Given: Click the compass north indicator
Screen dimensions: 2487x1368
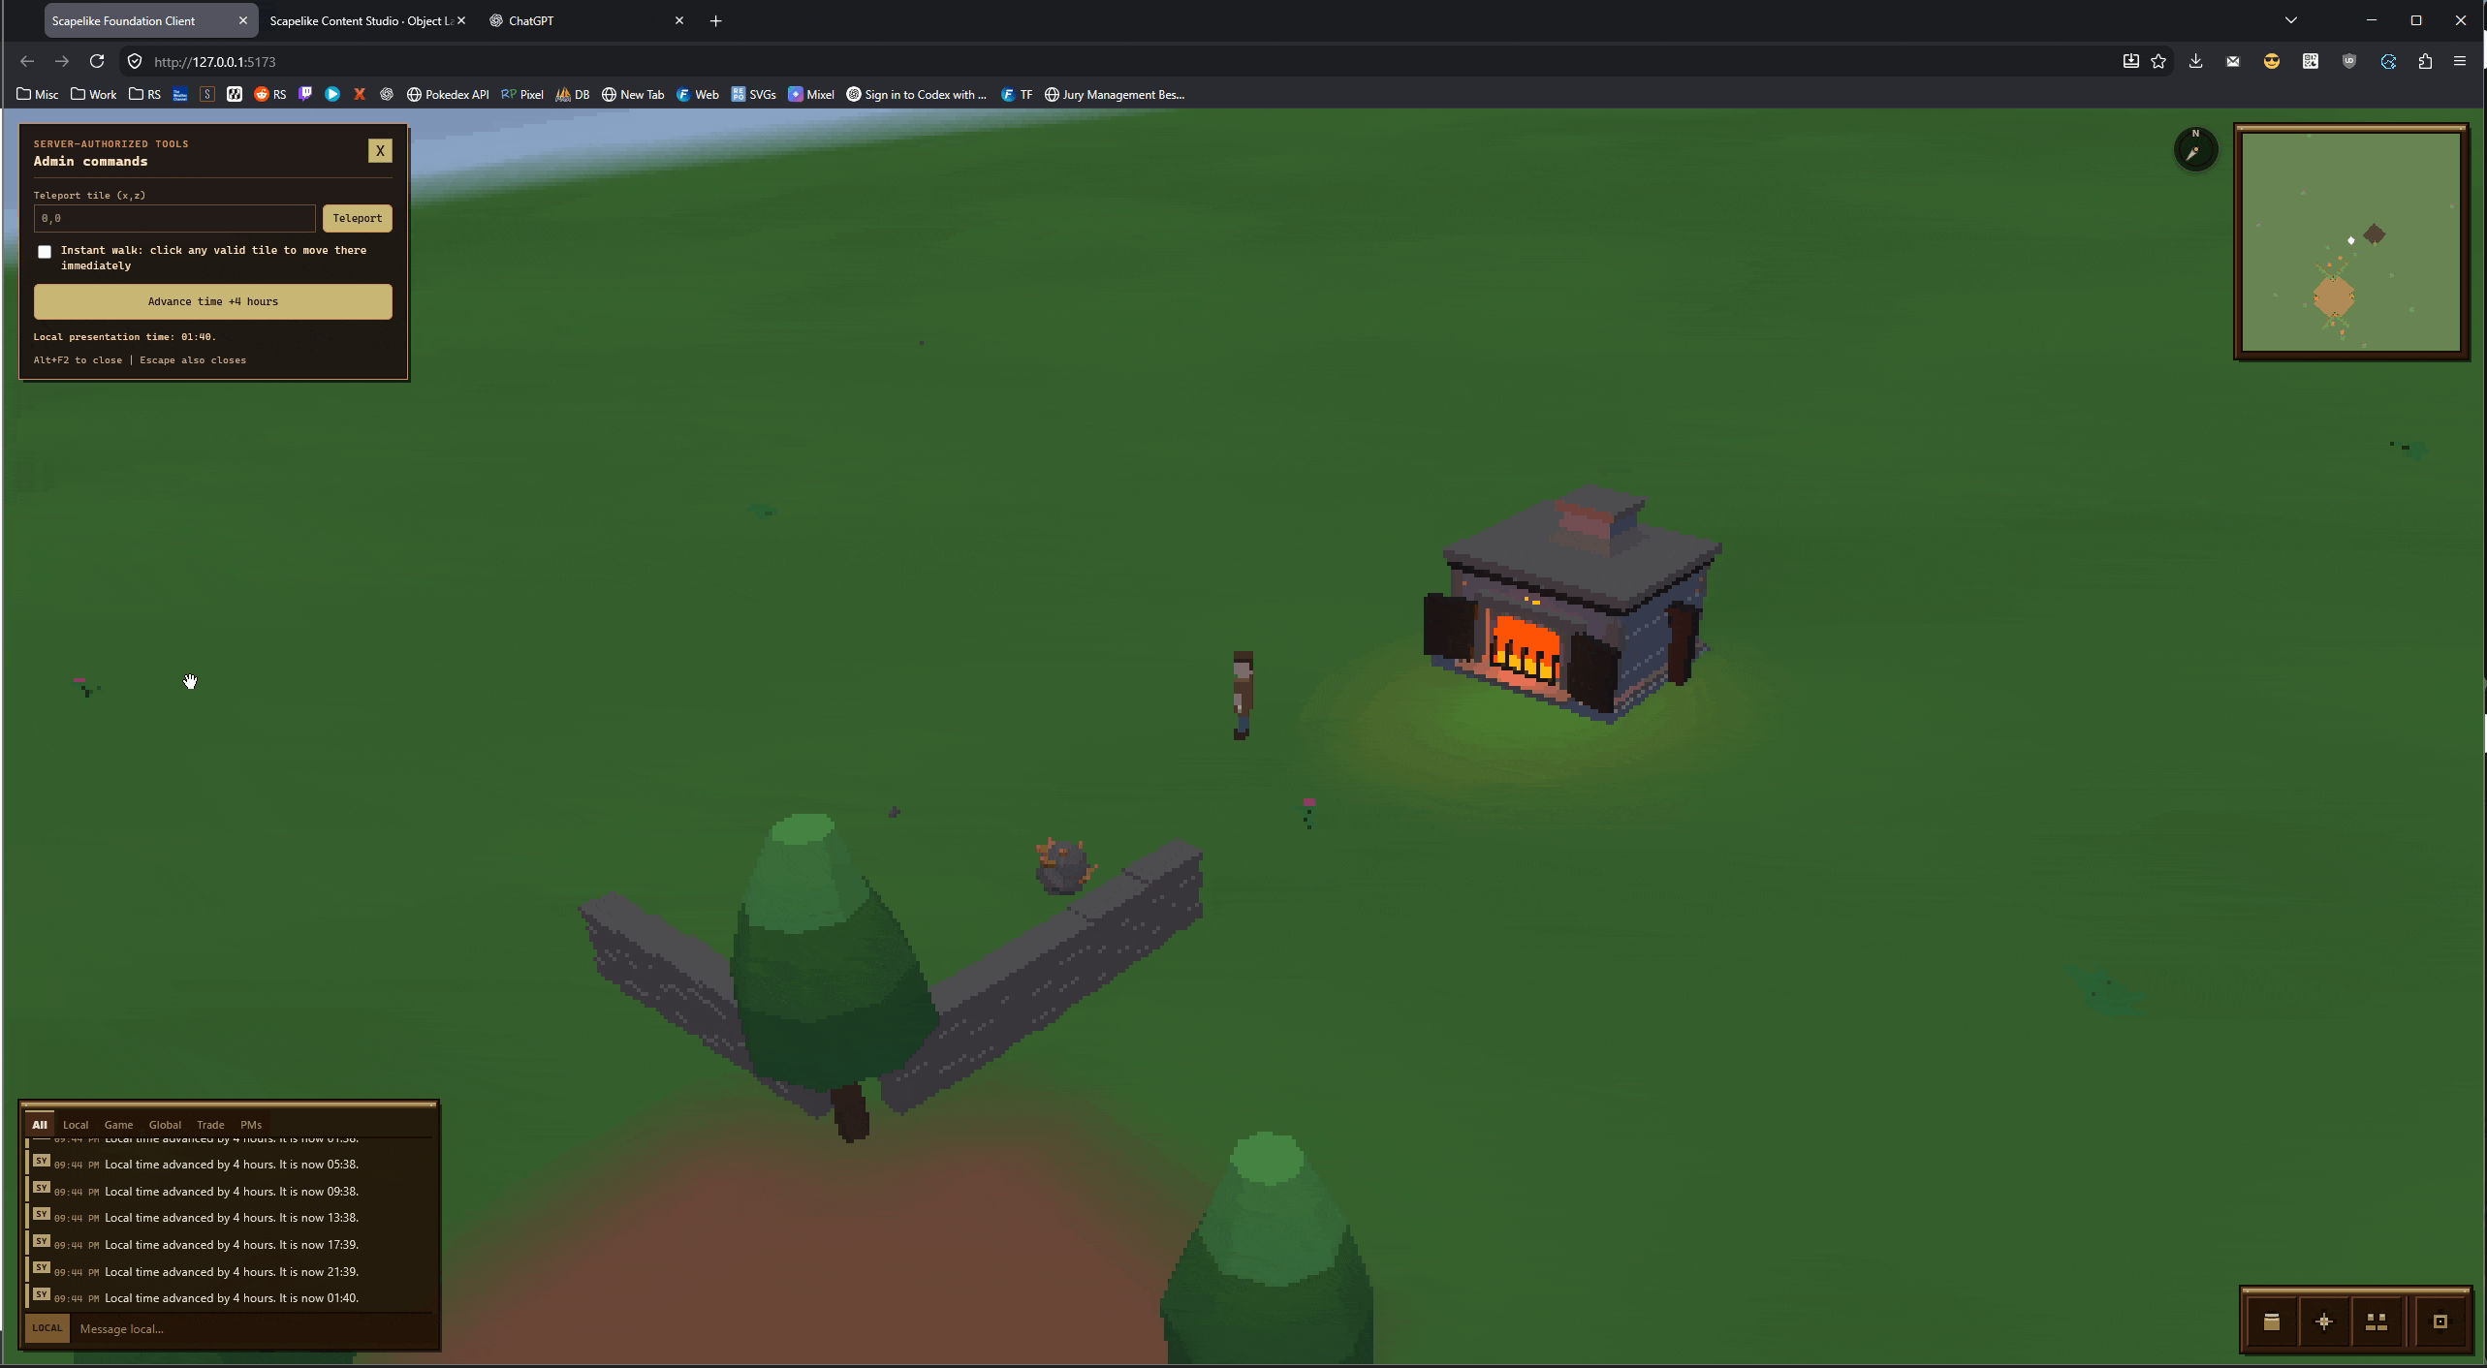Looking at the screenshot, I should click(2195, 149).
